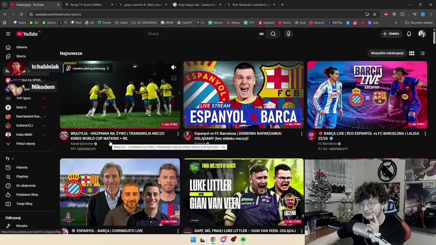Open Espanyol vs Barca live stream thumbnail
436x245 pixels.
(x=244, y=95)
